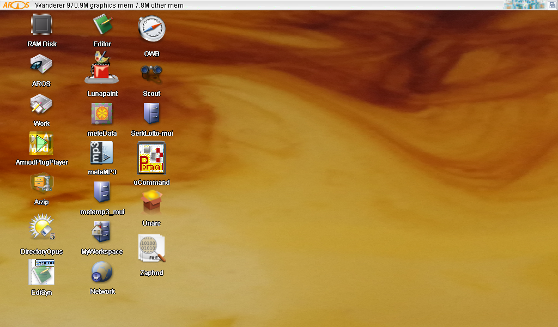The image size is (558, 327).
Task: Open Lunapaint paint program icon
Action: click(x=102, y=68)
